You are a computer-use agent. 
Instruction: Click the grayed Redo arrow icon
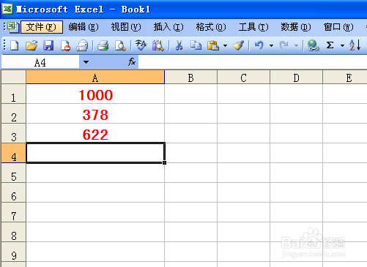pyautogui.click(x=283, y=45)
